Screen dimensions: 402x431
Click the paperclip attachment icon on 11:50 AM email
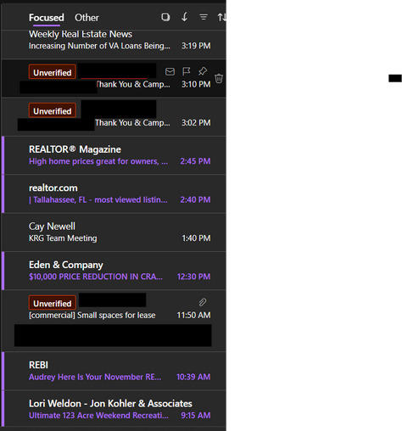[203, 302]
